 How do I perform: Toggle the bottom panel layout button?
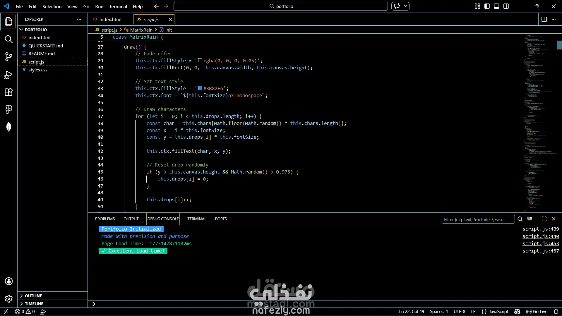(x=496, y=6)
